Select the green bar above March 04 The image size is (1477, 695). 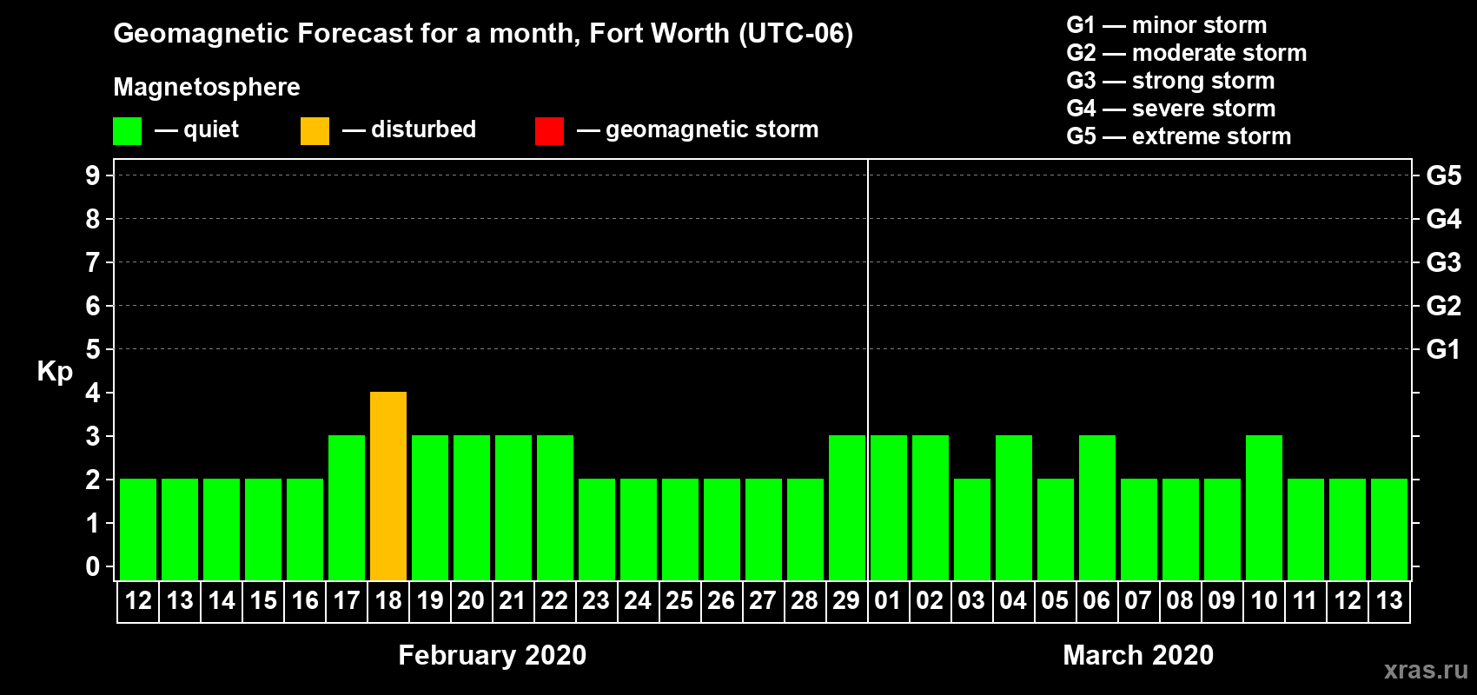pos(1014,508)
